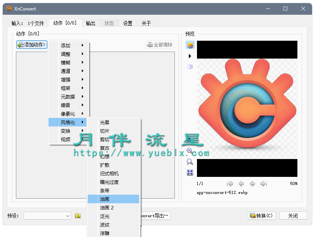Go to previous preview image arrow

(241, 183)
